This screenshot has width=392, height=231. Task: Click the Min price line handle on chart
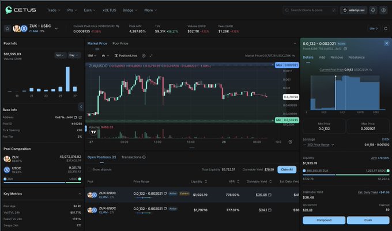tap(287, 120)
